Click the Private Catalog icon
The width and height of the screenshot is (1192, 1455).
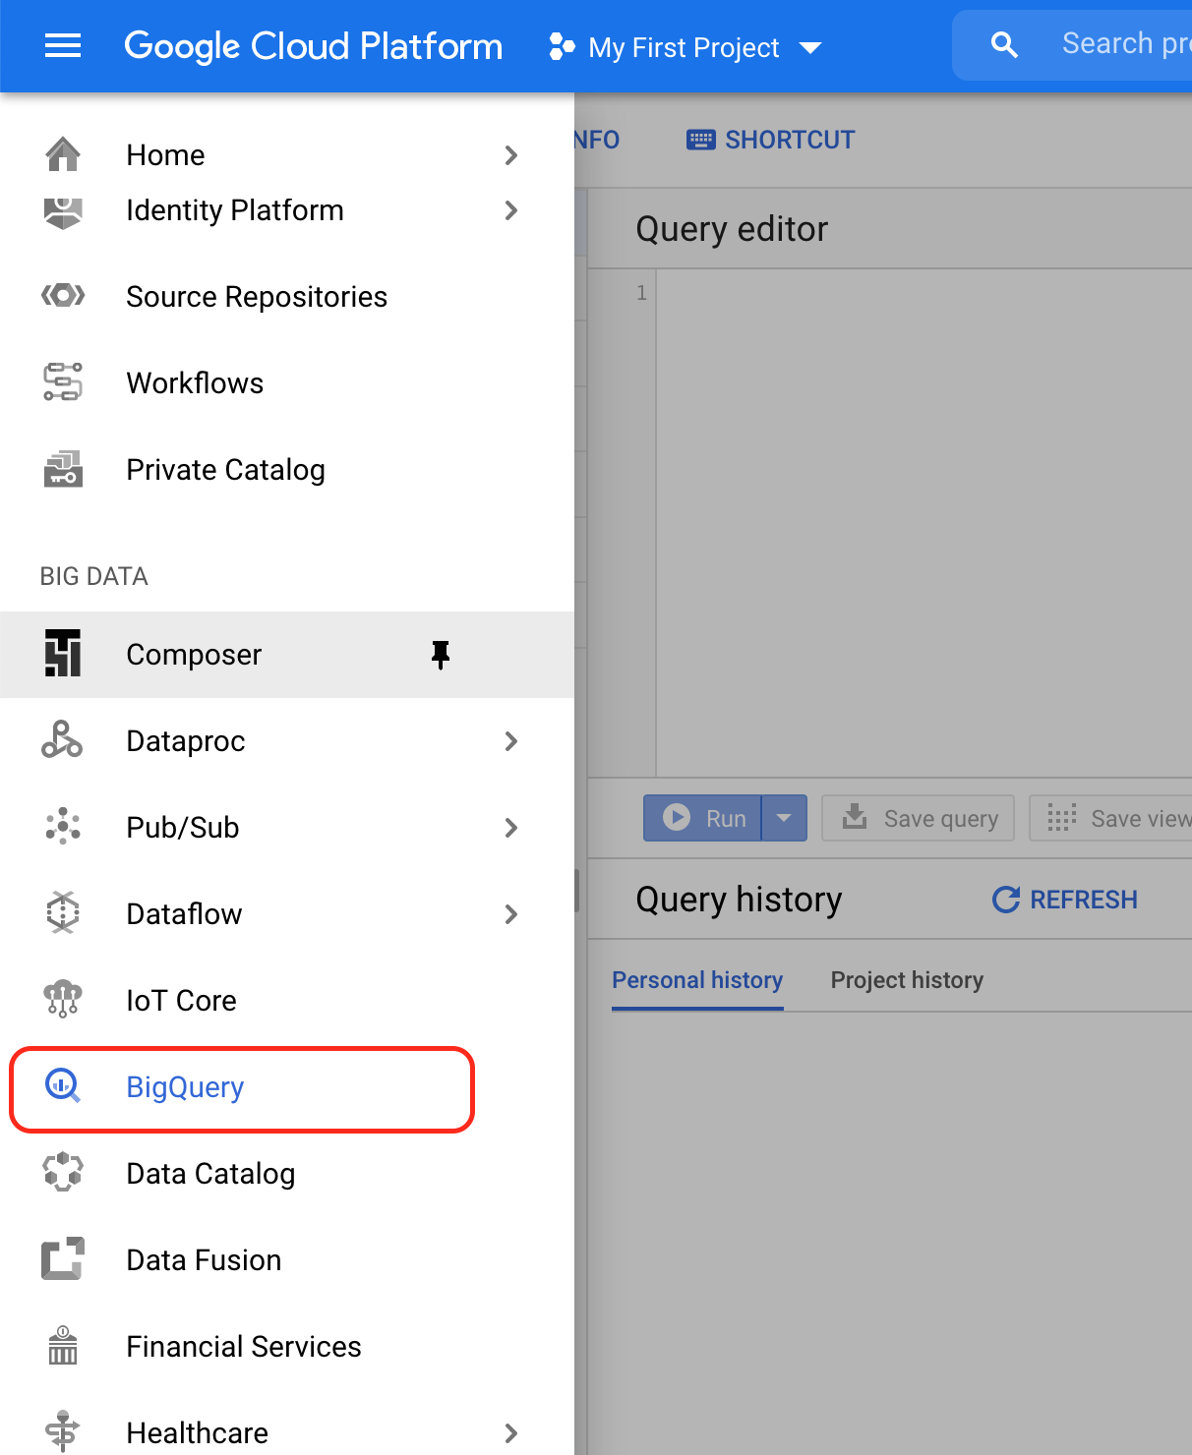coord(63,469)
